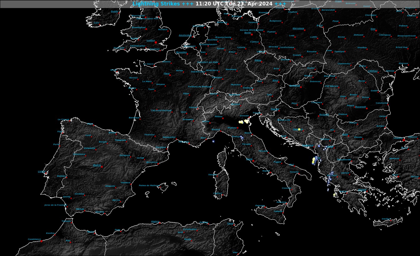Click the Cork label in Ireland

(x=96, y=23)
